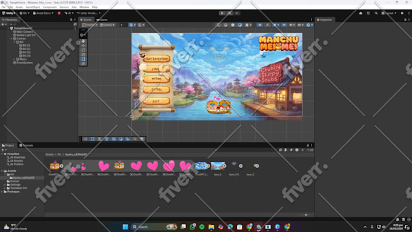Viewport: 412px width, 232px height.
Task: Collapse the Canvas object in Hierarchy
Action: pyautogui.click(x=12, y=39)
